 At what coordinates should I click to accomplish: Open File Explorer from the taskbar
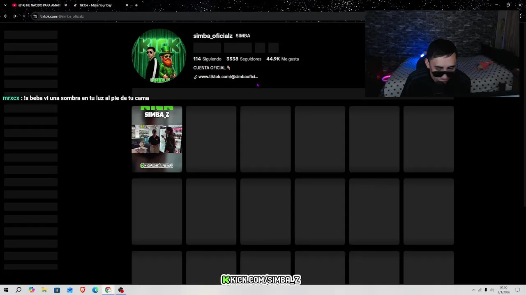(x=44, y=290)
